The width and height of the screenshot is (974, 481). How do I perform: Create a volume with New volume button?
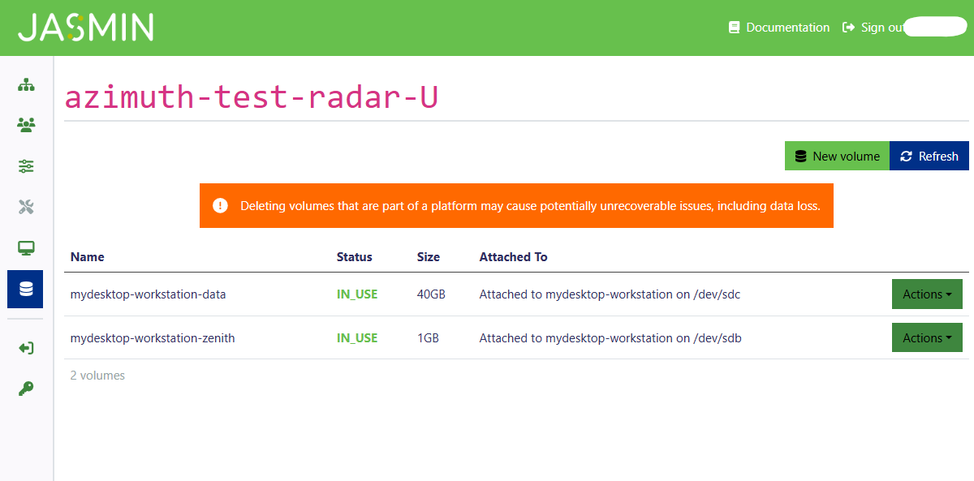pos(837,157)
